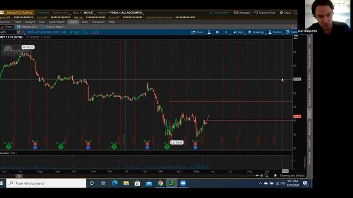Click the Hi: 65.22 price bubble
Screen dimensions: 353x198
pos(28,47)
